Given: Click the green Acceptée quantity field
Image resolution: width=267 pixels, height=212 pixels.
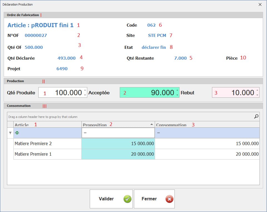Looking at the screenshot, I should point(147,93).
